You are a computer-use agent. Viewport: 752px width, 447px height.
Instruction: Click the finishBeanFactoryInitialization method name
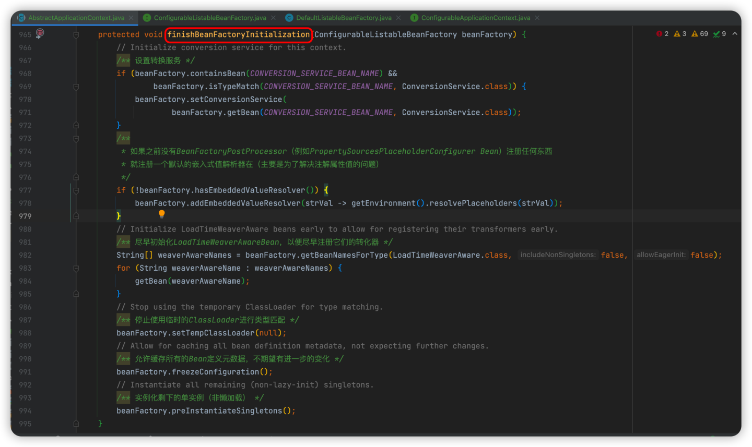click(239, 34)
